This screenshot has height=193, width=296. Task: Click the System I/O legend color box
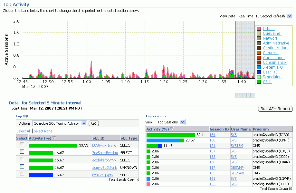[x=259, y=67]
